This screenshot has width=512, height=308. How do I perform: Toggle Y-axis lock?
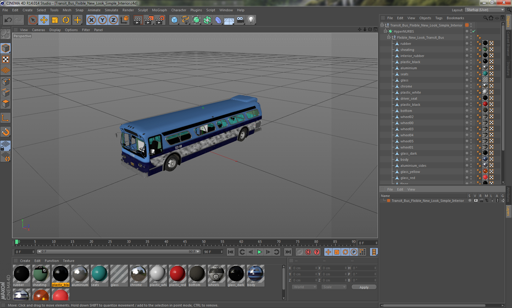(x=102, y=20)
